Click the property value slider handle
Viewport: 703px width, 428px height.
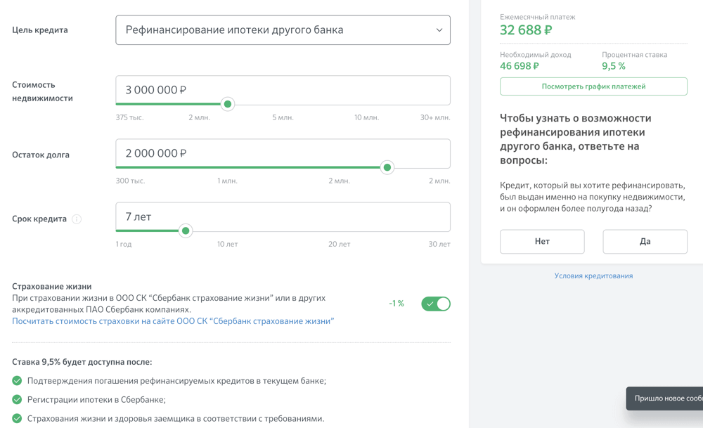point(228,104)
